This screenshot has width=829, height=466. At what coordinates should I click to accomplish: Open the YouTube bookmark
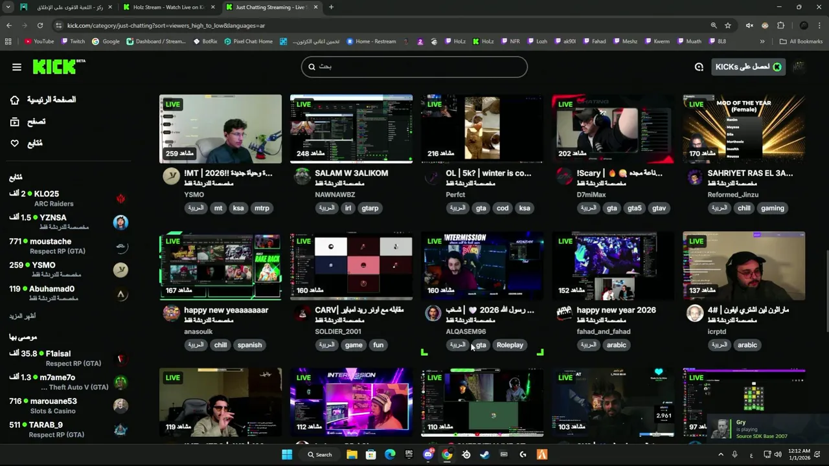(39, 41)
